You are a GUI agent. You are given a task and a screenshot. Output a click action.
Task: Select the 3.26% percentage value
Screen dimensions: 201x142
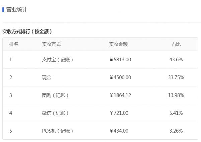(176, 131)
